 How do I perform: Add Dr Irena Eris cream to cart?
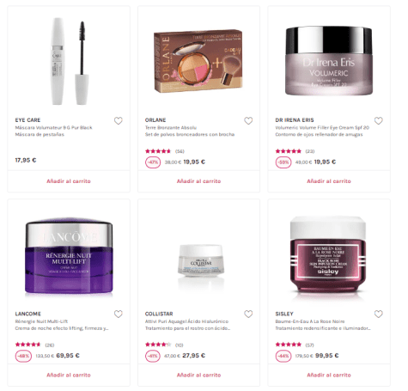coord(329,181)
